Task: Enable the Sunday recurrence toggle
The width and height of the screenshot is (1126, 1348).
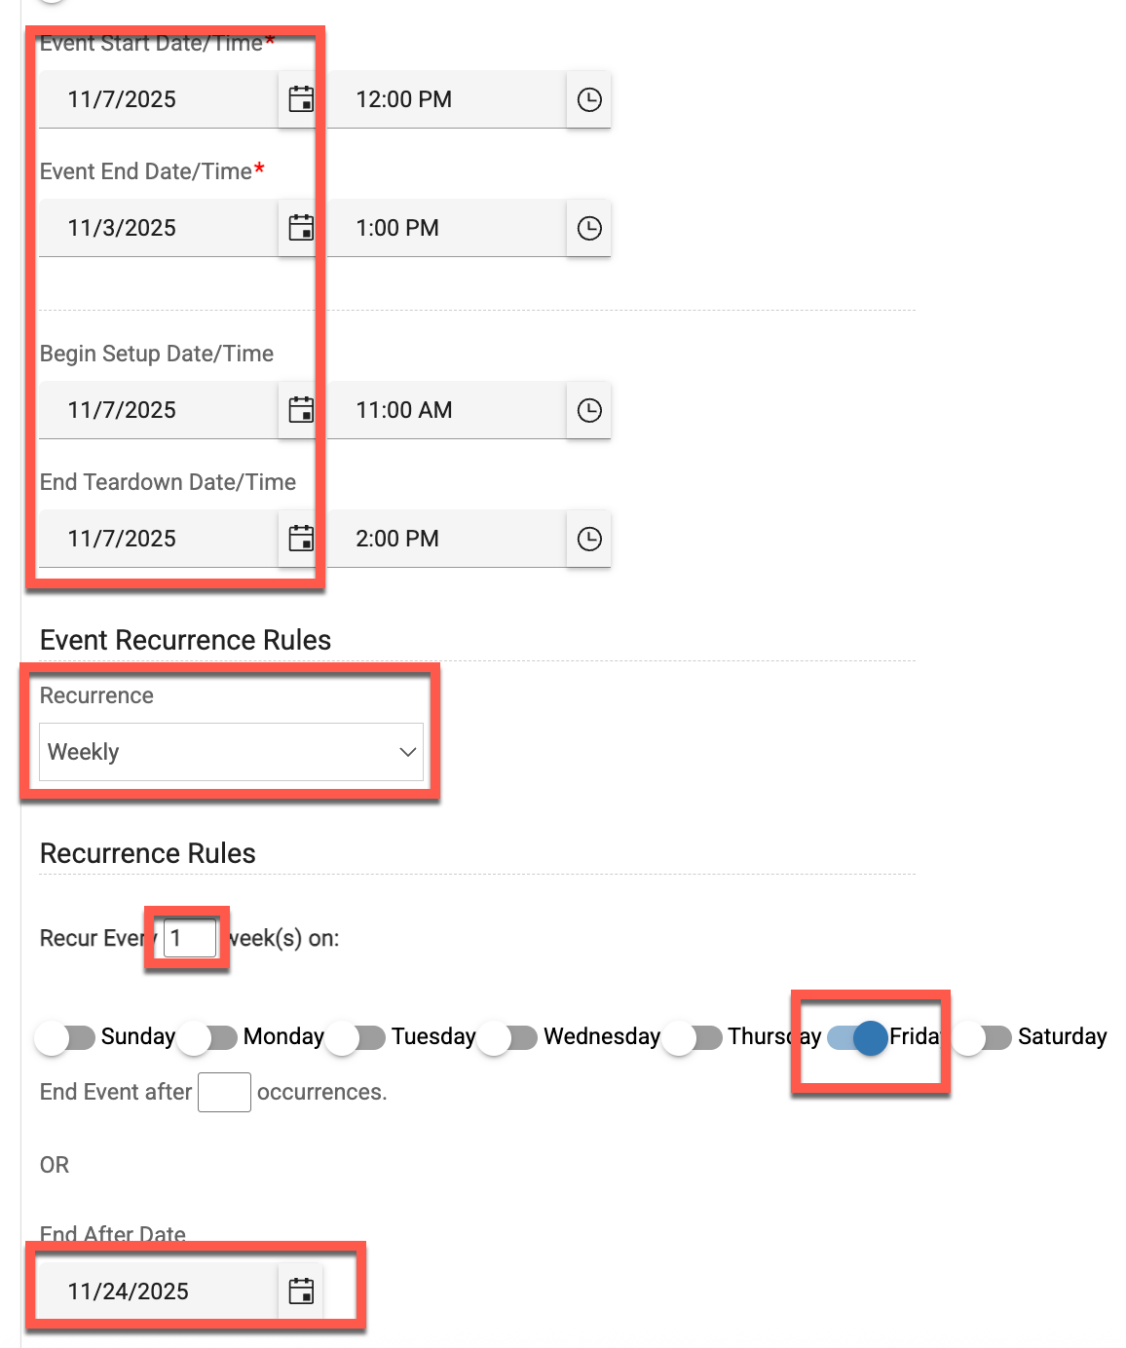Action: [x=66, y=1037]
